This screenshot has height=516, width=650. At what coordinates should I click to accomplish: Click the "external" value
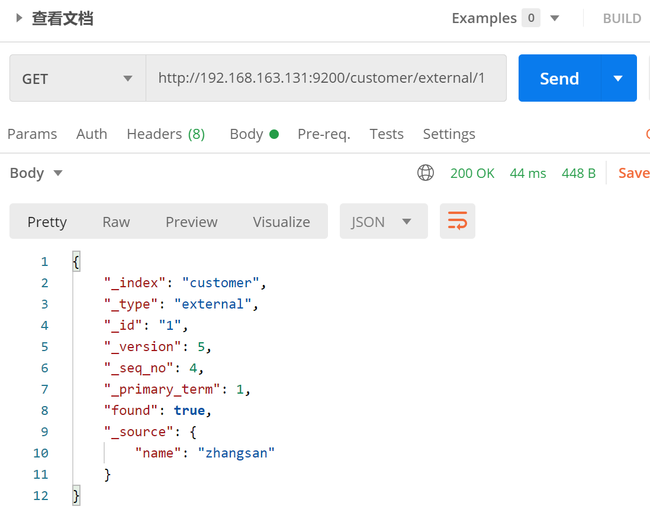point(213,304)
